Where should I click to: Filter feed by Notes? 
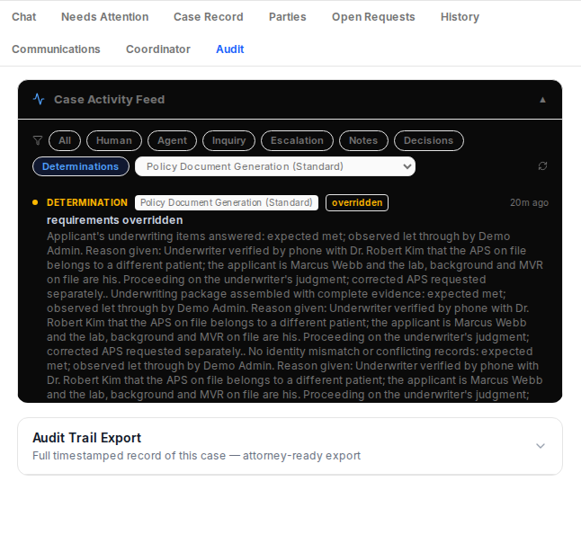point(363,141)
